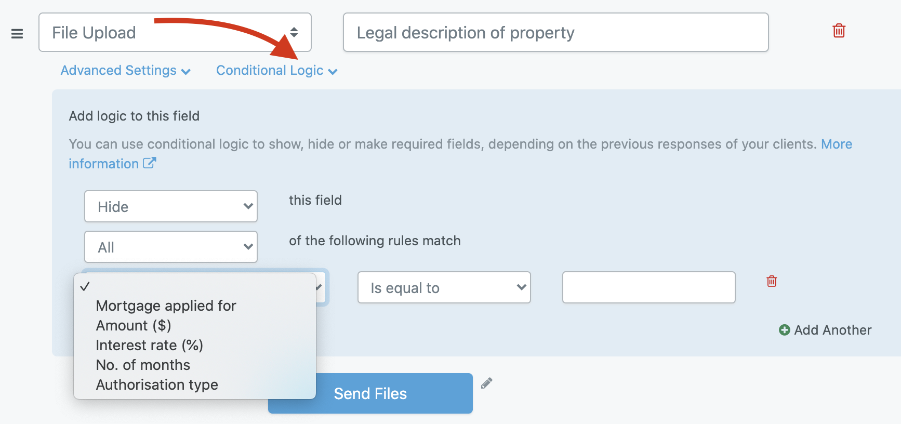Click the Send Files button
This screenshot has width=901, height=424.
pyautogui.click(x=370, y=393)
